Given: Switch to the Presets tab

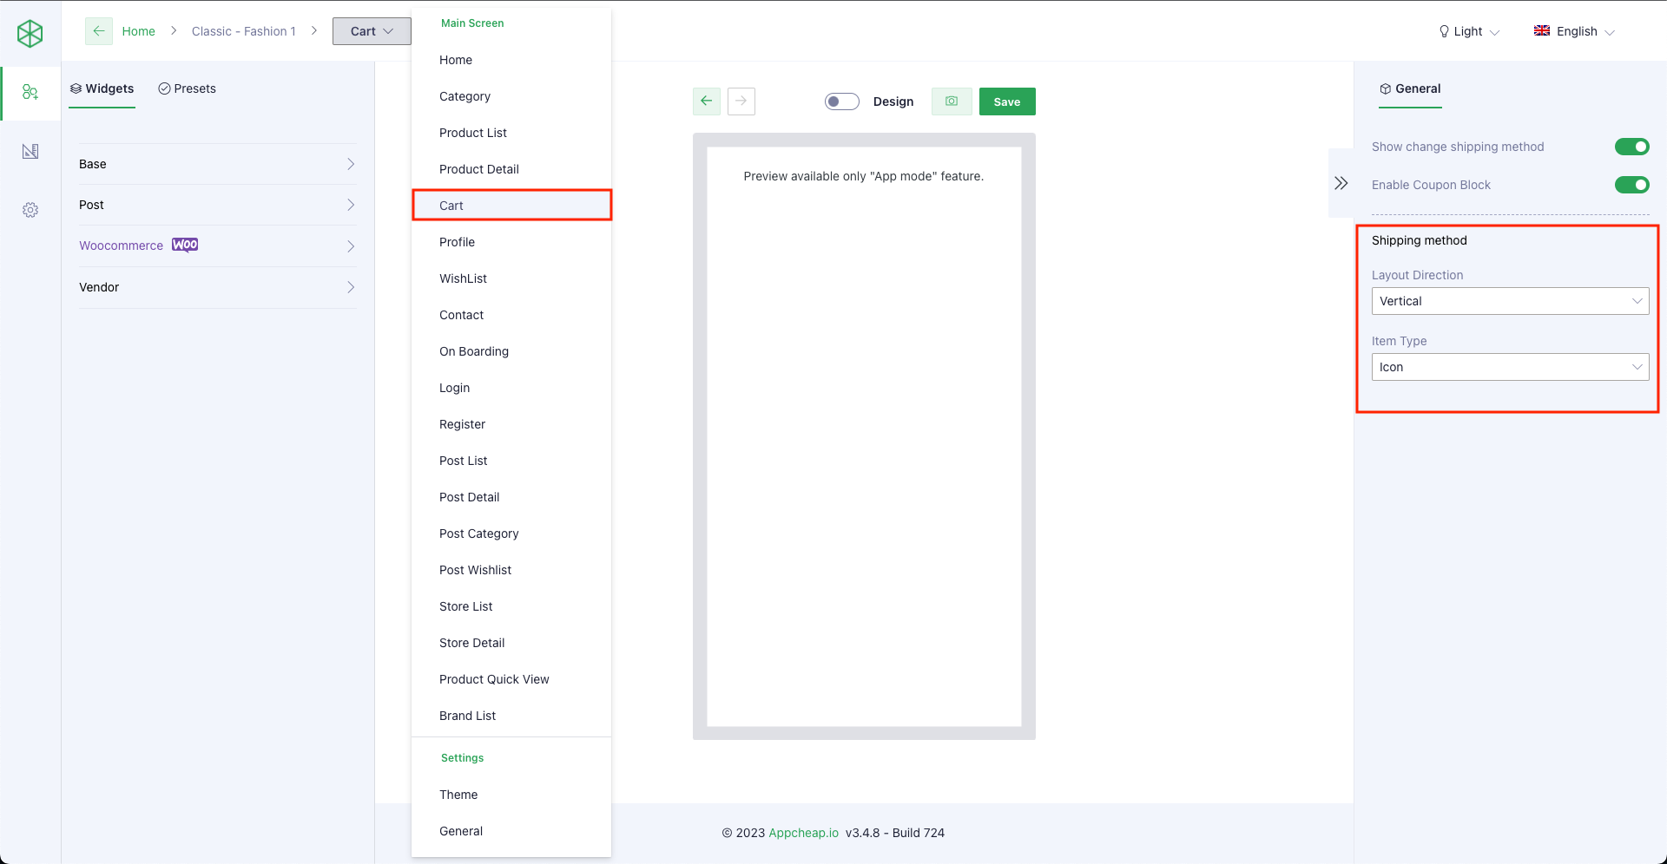Looking at the screenshot, I should point(188,88).
